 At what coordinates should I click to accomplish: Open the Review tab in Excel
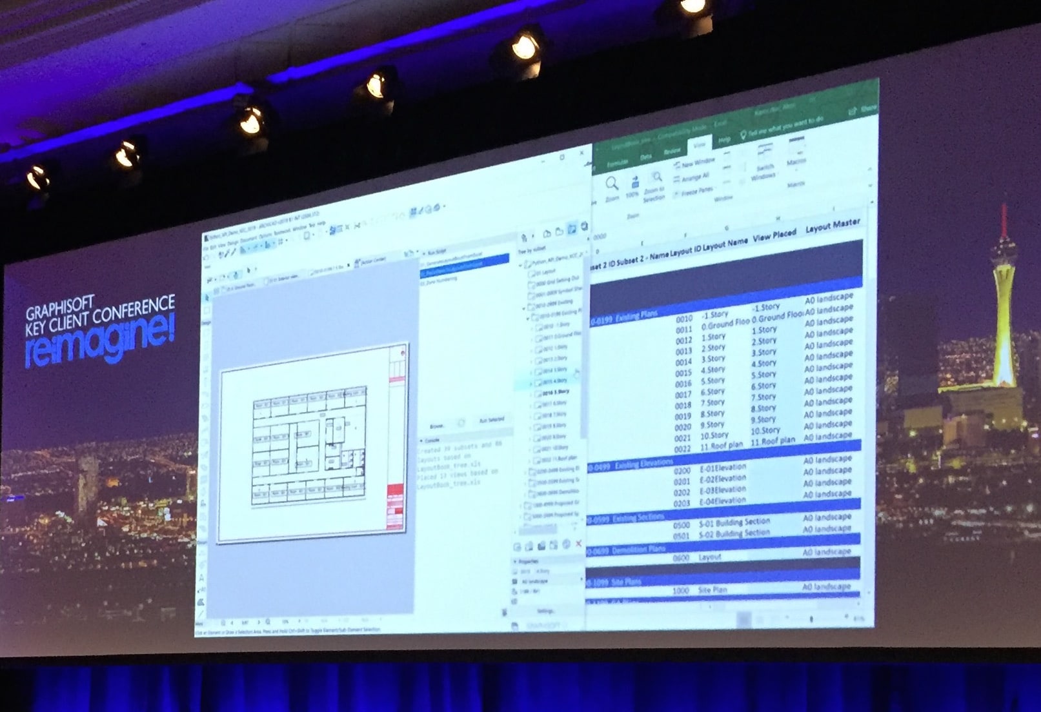point(672,151)
